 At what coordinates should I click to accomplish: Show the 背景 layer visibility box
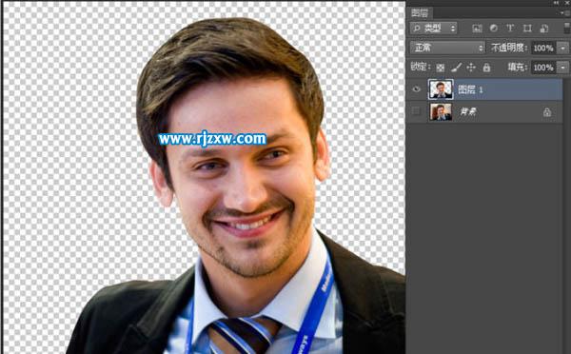coord(416,111)
